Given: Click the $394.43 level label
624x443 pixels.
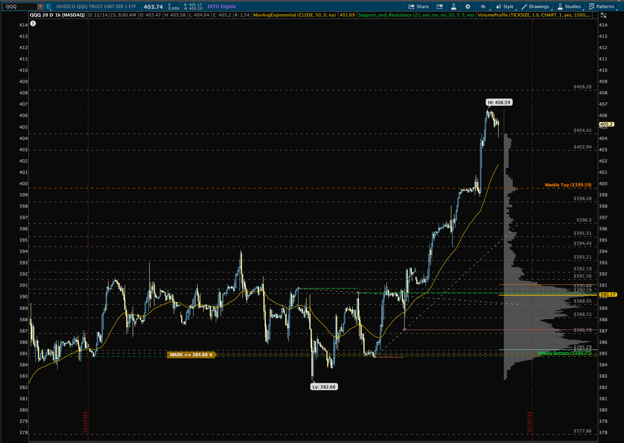Looking at the screenshot, I should (x=582, y=243).
